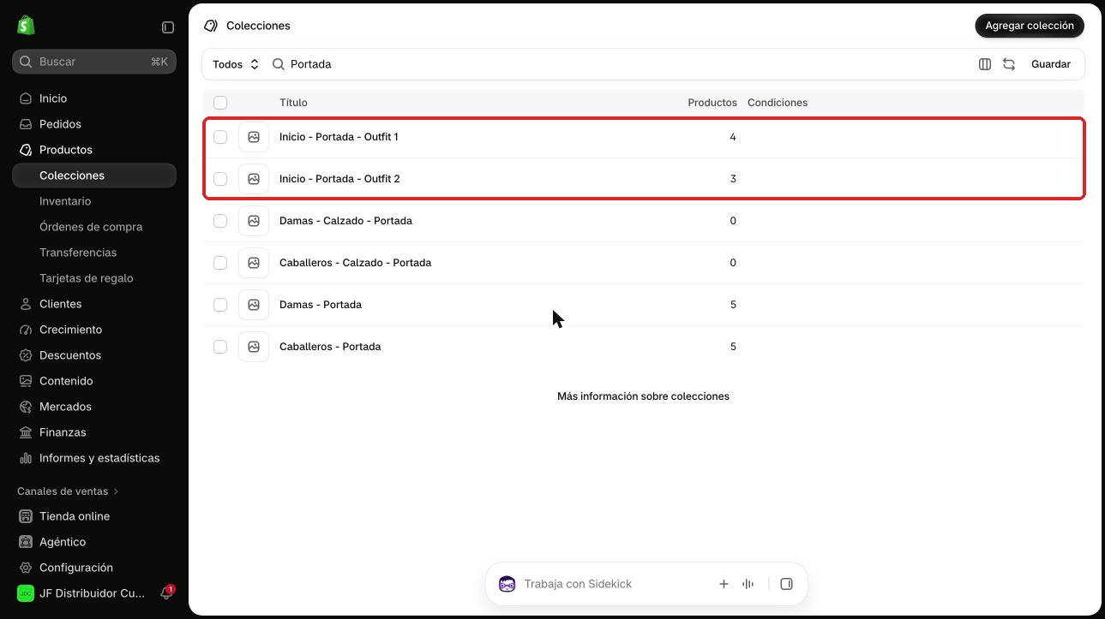
Task: Click the Configuración gear icon
Action: pos(26,568)
